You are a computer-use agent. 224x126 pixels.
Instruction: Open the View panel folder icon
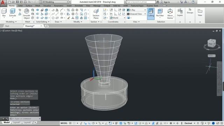(x=200, y=12)
